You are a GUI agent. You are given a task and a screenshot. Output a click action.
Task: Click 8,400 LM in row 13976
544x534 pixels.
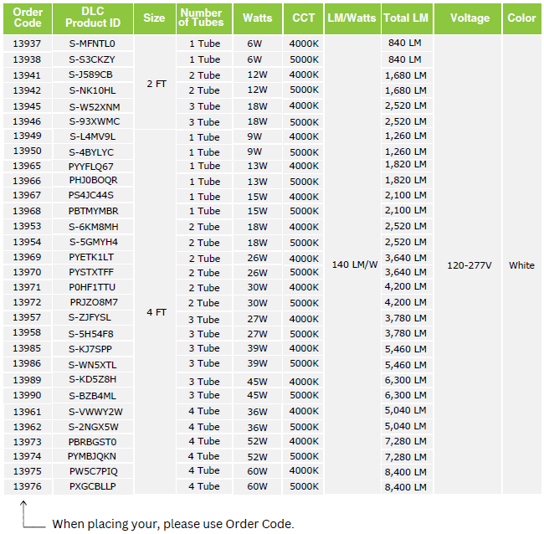406,487
